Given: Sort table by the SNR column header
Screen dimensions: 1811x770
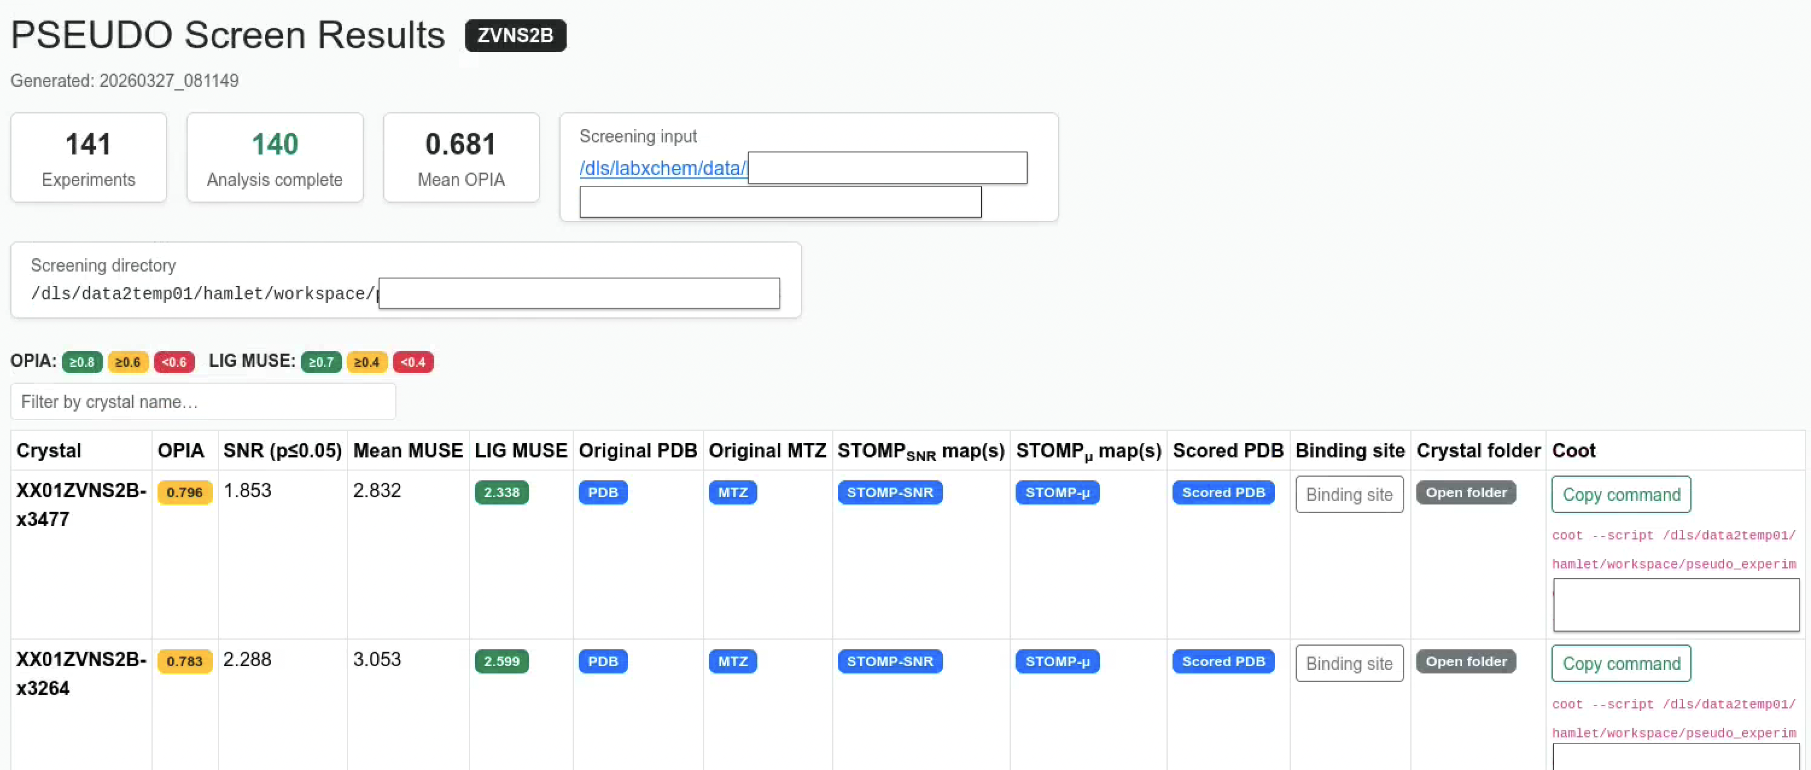Looking at the screenshot, I should click(x=281, y=451).
